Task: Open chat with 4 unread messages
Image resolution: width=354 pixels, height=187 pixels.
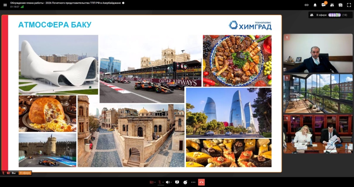Action: coord(324,5)
